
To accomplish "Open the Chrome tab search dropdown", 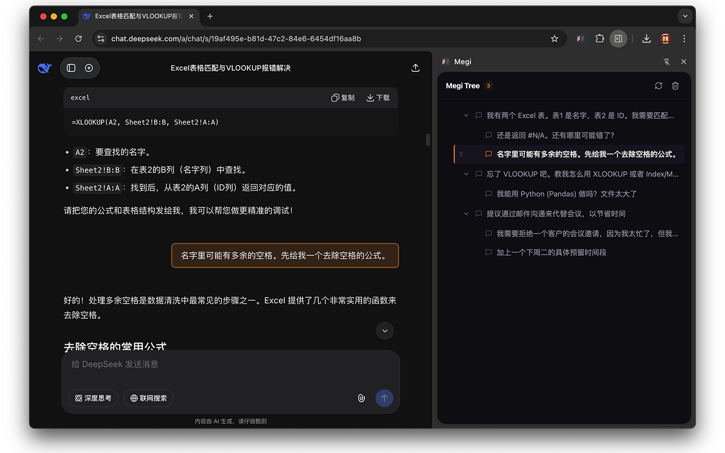I will pyautogui.click(x=685, y=16).
